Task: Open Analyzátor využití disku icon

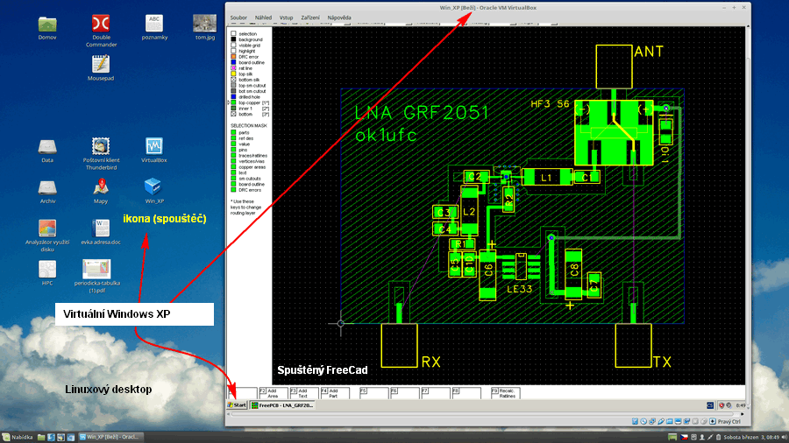Action: 47,229
